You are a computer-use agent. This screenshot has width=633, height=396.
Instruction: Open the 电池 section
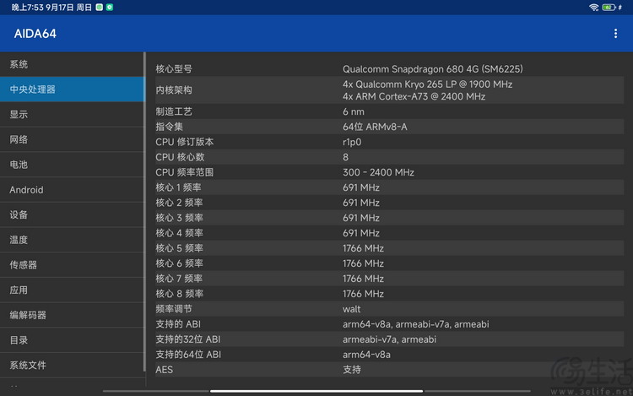click(73, 165)
